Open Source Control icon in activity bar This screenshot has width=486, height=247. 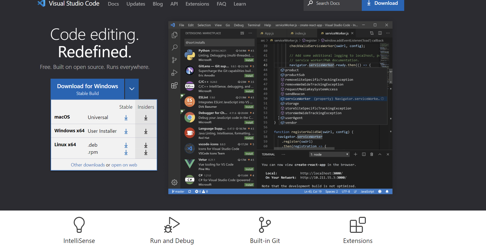[174, 60]
